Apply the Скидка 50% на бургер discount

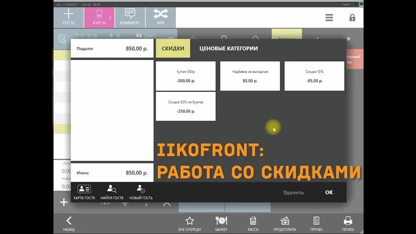pos(186,106)
